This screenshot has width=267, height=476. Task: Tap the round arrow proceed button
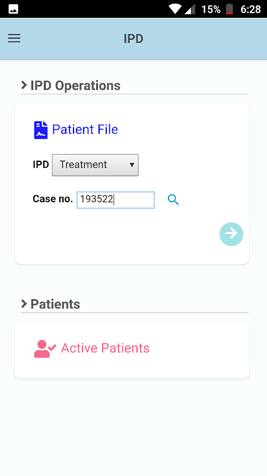pyautogui.click(x=231, y=234)
